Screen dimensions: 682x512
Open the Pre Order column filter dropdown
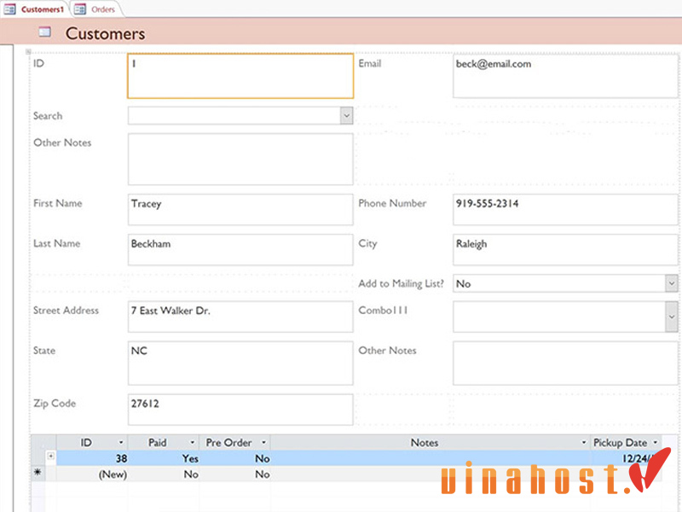click(263, 442)
